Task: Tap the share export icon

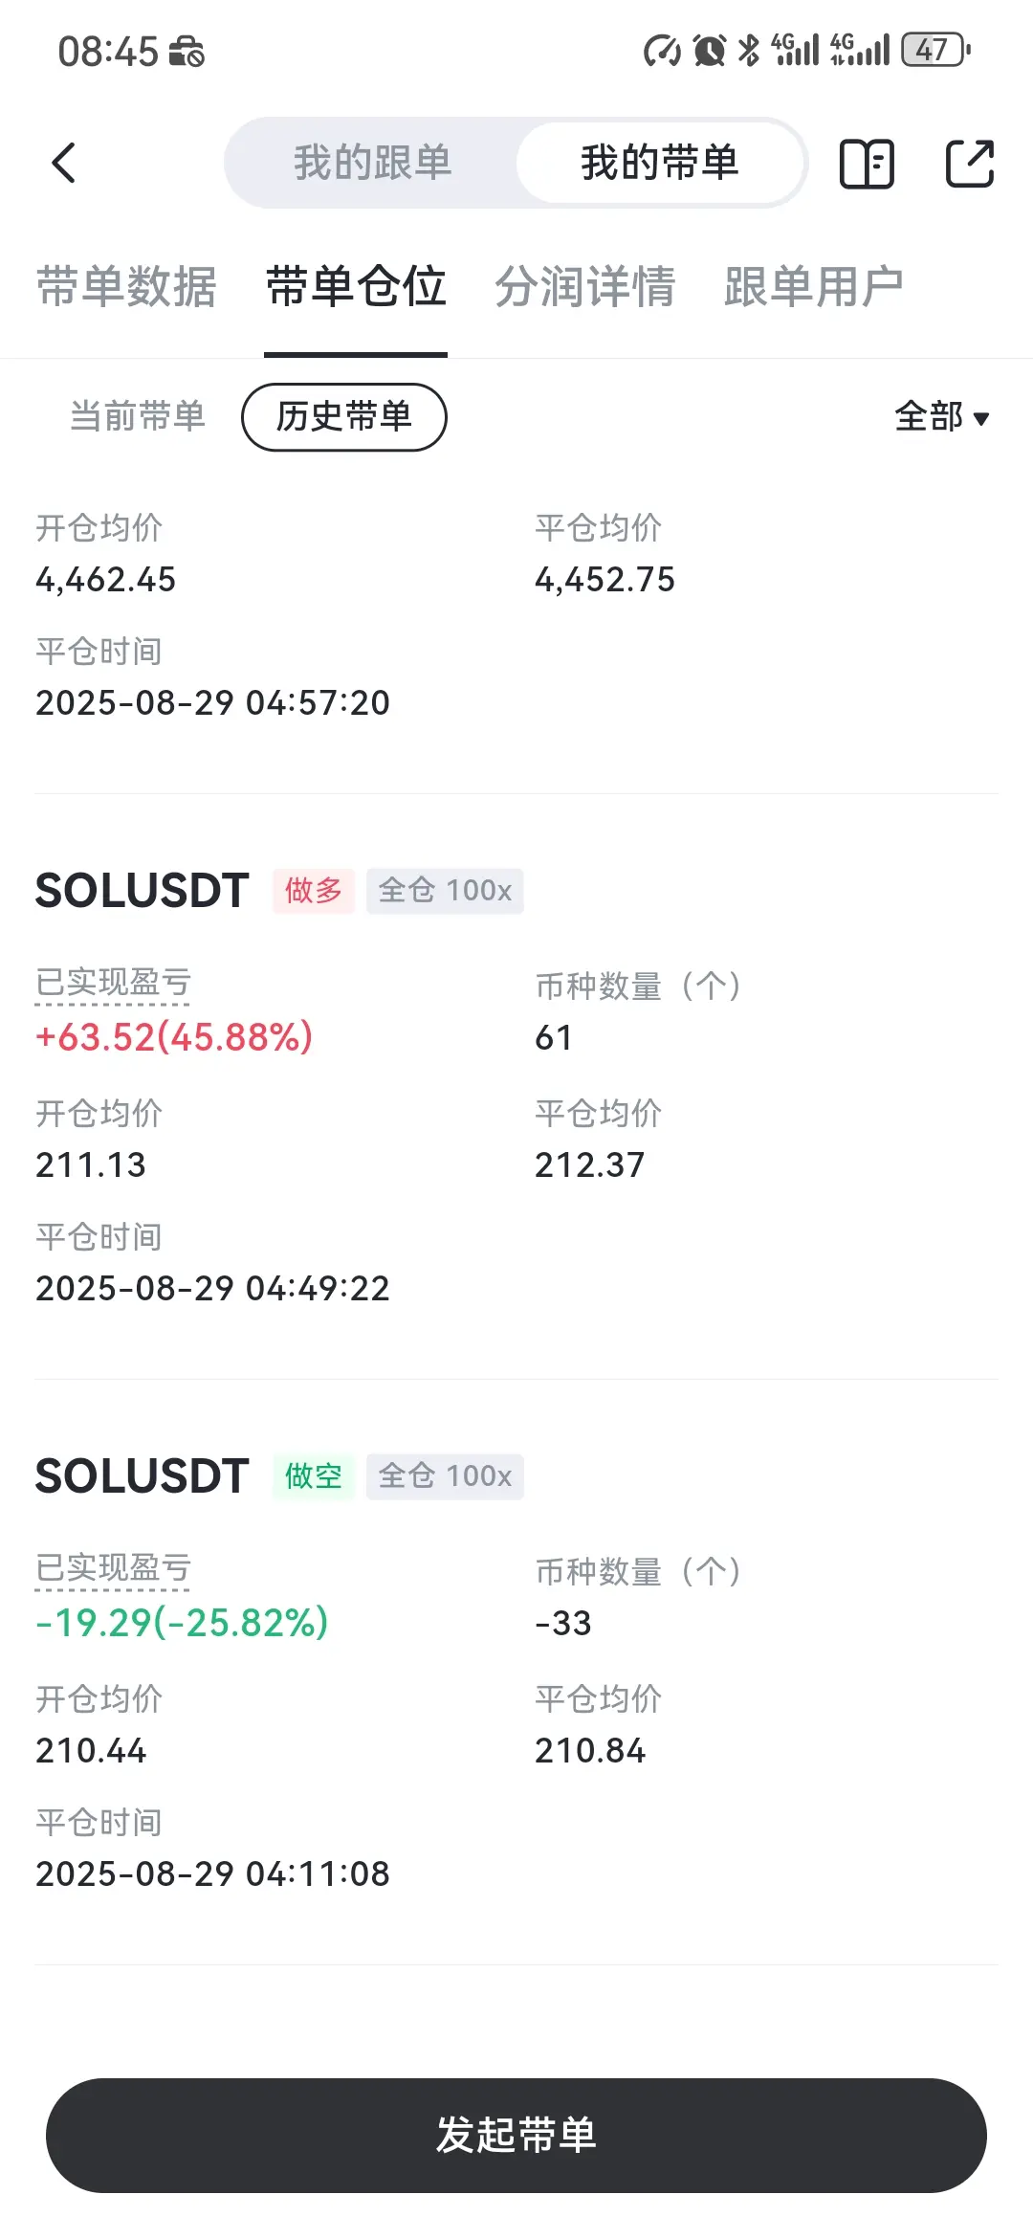Action: click(x=970, y=163)
